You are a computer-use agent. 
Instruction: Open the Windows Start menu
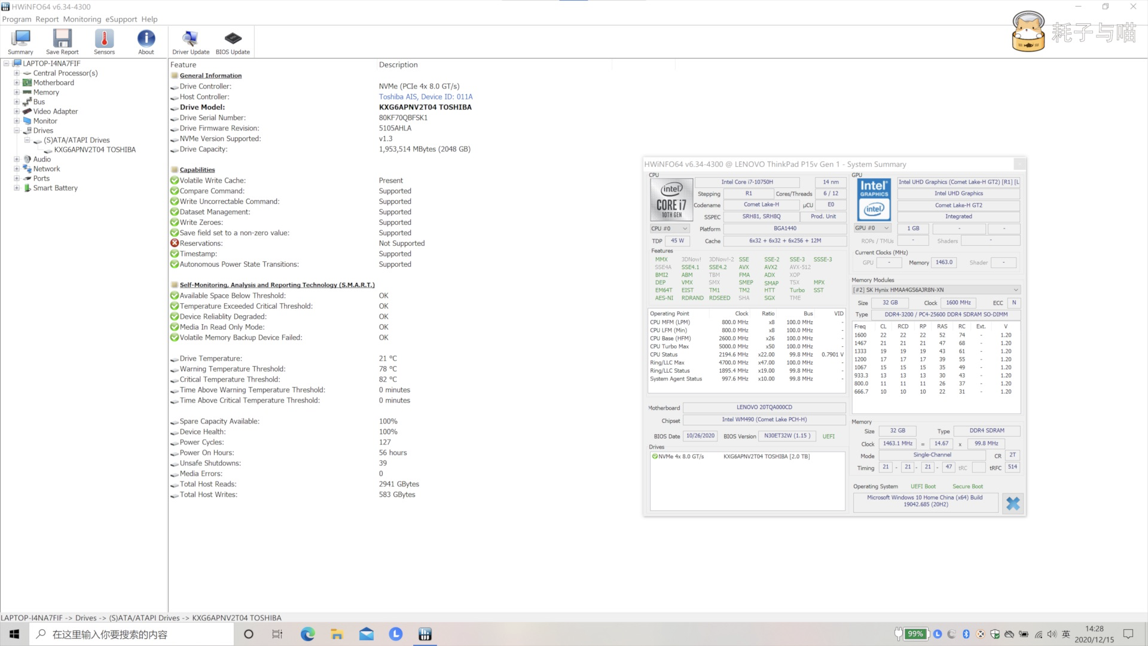(x=14, y=634)
